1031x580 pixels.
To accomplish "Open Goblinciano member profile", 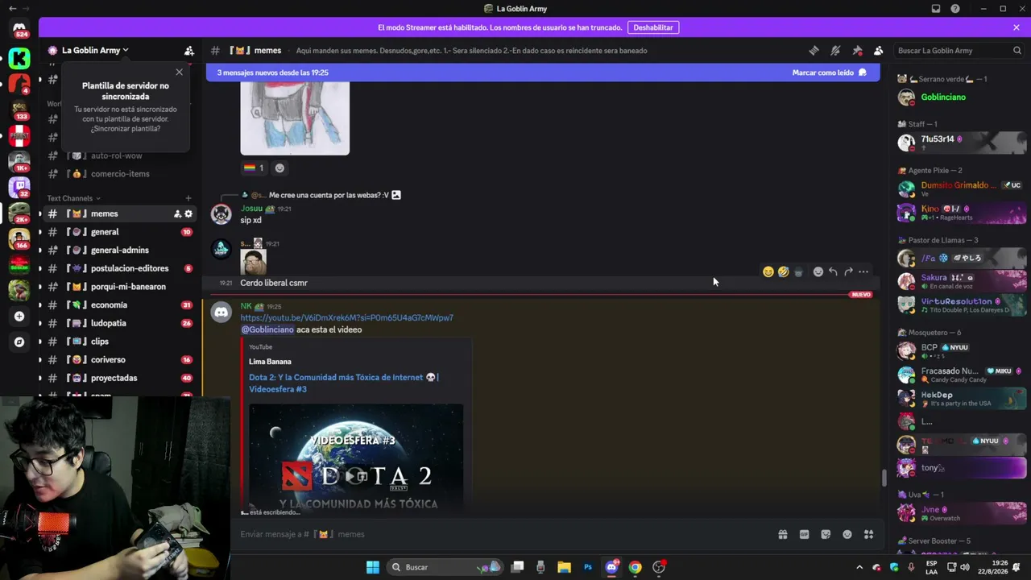I will pyautogui.click(x=962, y=97).
